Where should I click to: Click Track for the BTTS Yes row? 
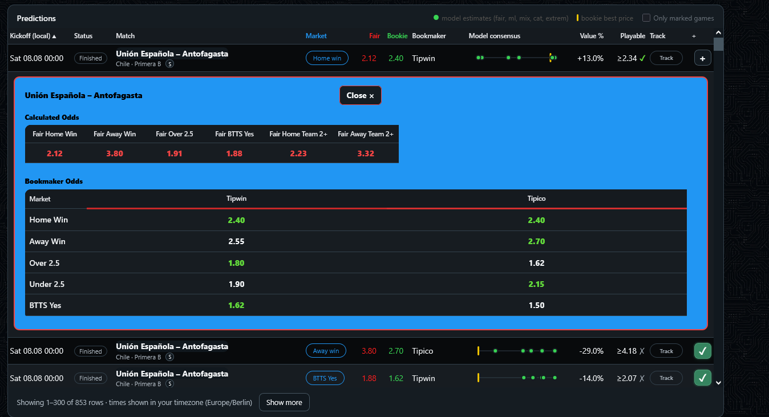(666, 378)
